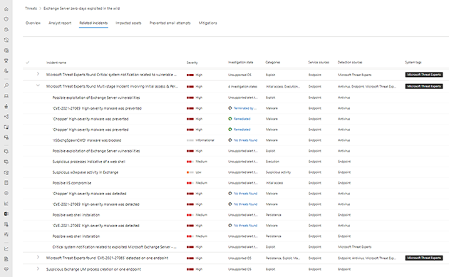Open the Home icon in the sidebar
The height and width of the screenshot is (277, 449).
(6, 9)
